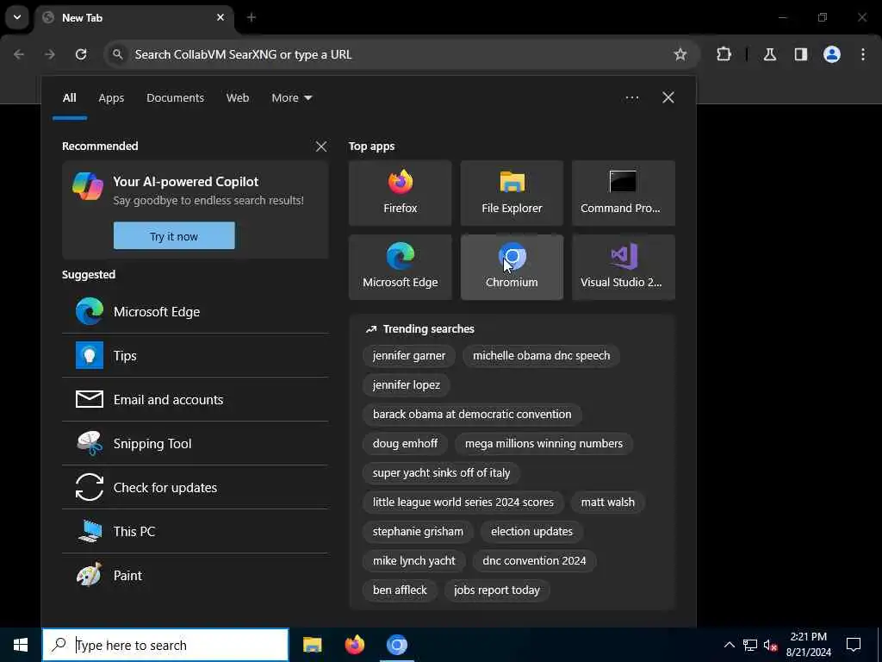Launch Chromium from Top apps
Viewport: 882px width, 662px height.
point(512,267)
